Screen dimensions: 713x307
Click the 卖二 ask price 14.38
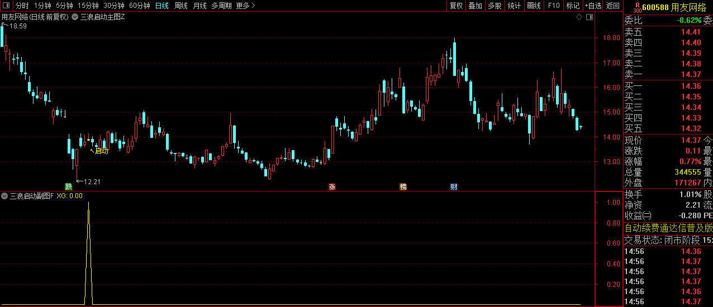click(x=691, y=64)
